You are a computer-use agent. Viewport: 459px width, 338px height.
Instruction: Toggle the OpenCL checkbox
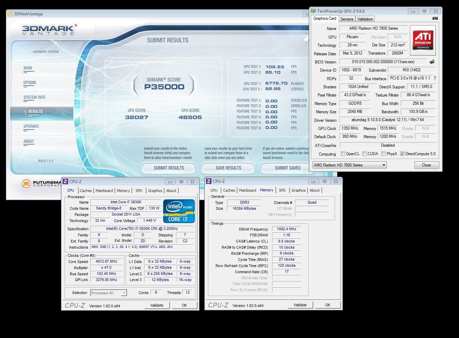(343, 154)
